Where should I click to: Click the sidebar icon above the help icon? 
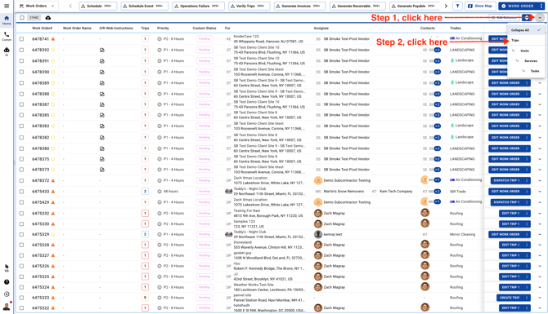7,268
